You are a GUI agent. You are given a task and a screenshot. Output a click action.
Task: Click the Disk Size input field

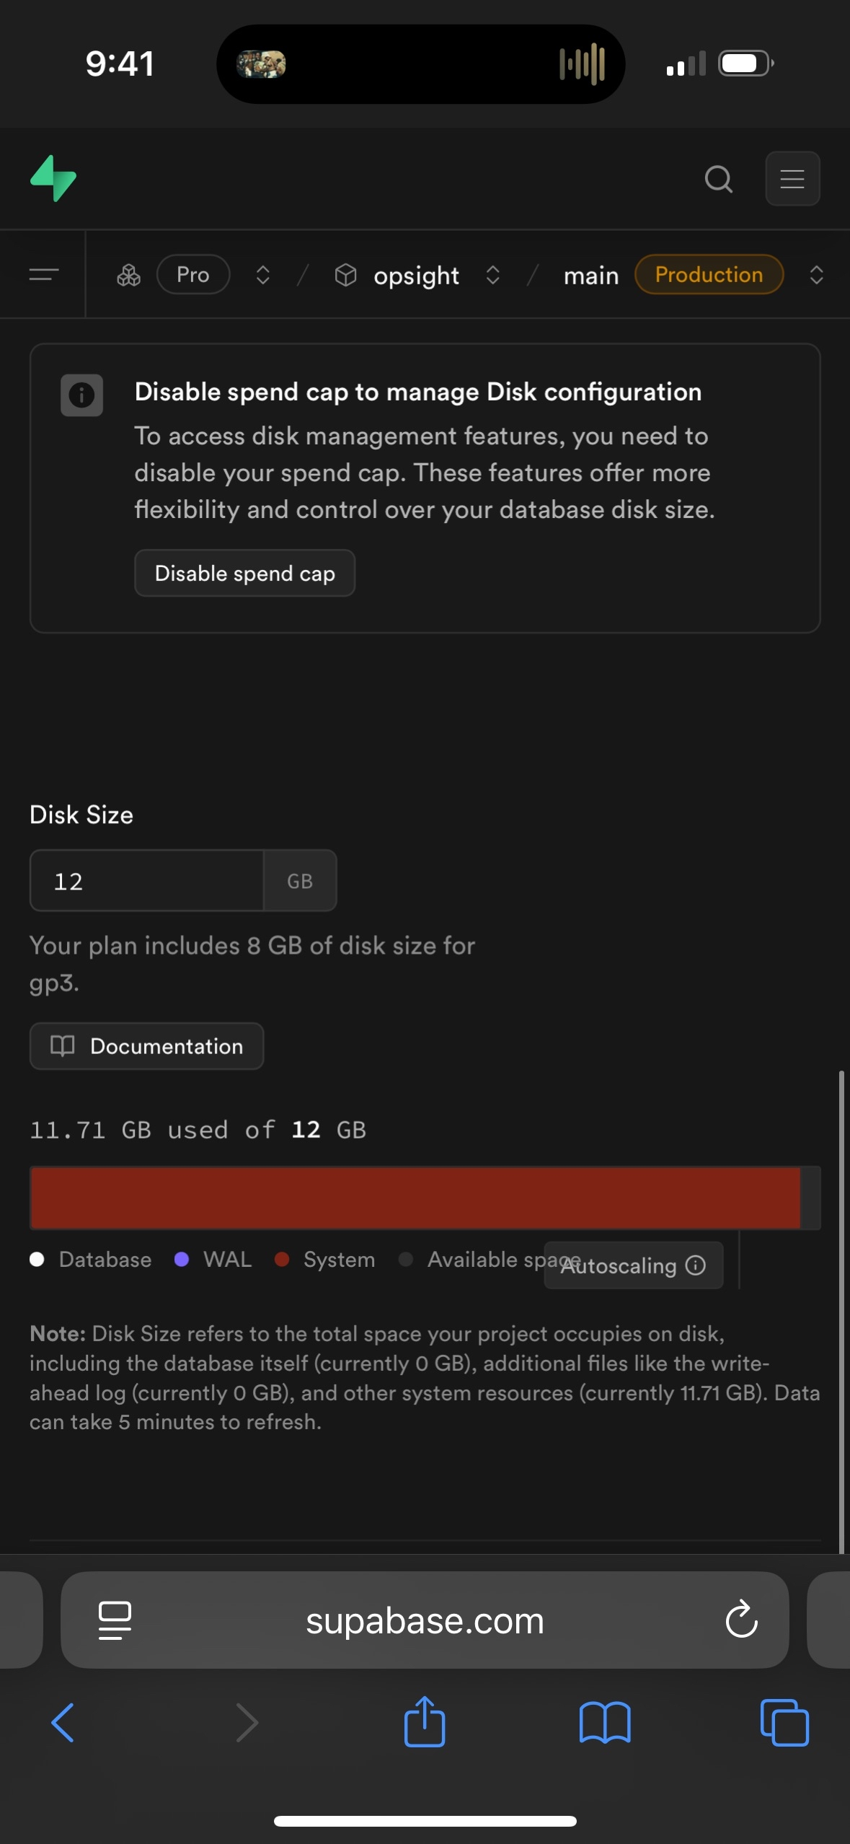(147, 881)
